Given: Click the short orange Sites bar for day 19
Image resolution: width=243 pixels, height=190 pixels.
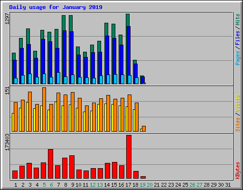Looking at the screenshot, I should [x=144, y=129].
